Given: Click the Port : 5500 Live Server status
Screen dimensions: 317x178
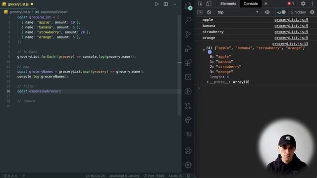Looking at the screenshot, I should pos(154,176).
